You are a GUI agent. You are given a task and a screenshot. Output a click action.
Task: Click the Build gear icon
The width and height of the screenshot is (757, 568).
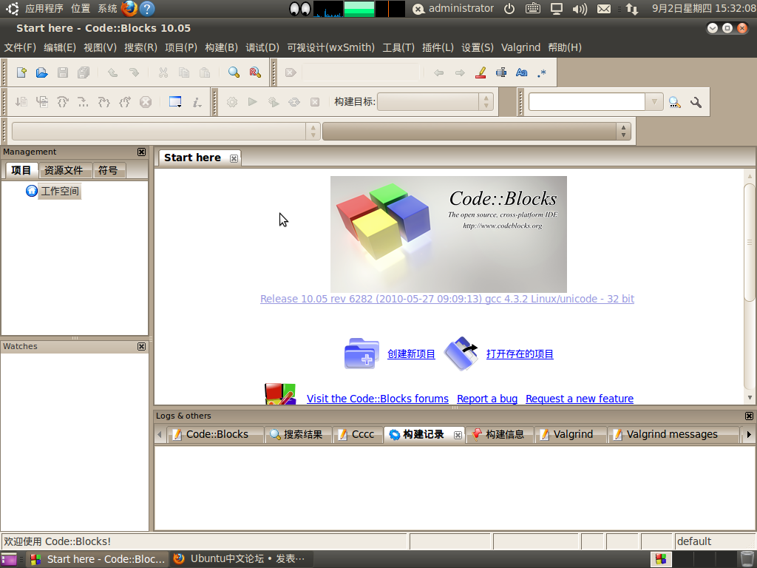tap(232, 102)
